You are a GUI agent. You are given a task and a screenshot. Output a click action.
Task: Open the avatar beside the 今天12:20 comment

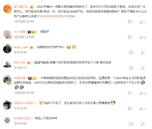tap(7, 105)
